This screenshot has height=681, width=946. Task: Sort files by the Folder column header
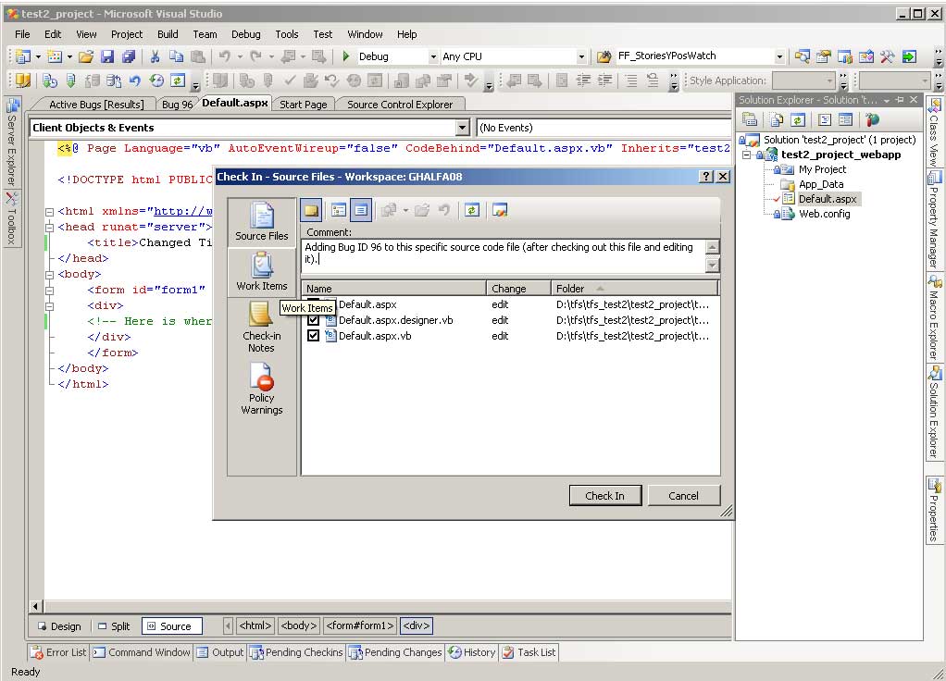click(x=635, y=289)
